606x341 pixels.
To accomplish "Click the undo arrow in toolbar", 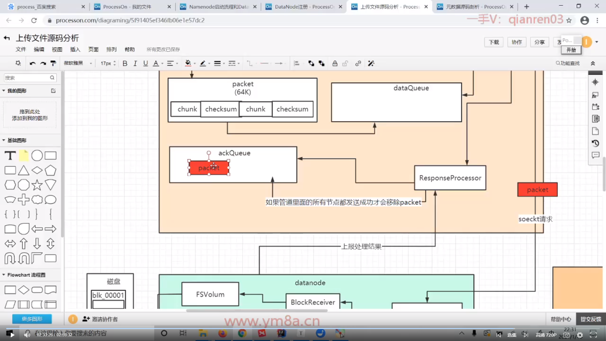I will [x=32, y=63].
